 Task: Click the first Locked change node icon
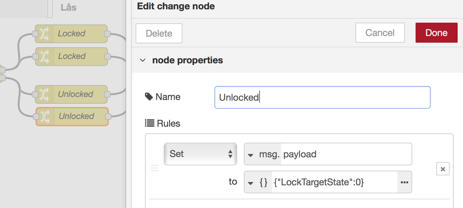[x=44, y=34]
